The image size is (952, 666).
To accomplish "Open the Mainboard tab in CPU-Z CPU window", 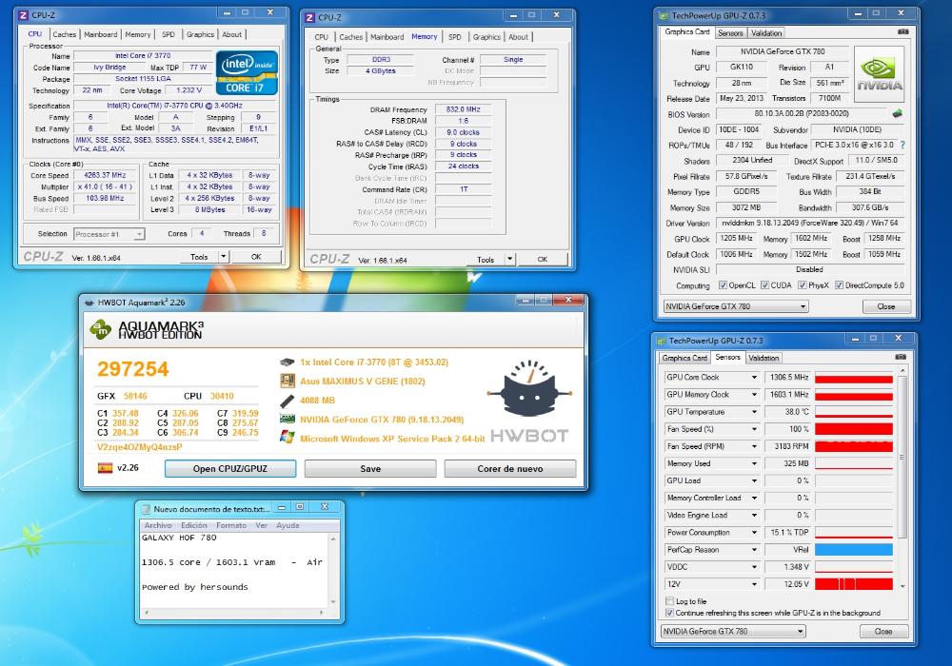I will [101, 34].
